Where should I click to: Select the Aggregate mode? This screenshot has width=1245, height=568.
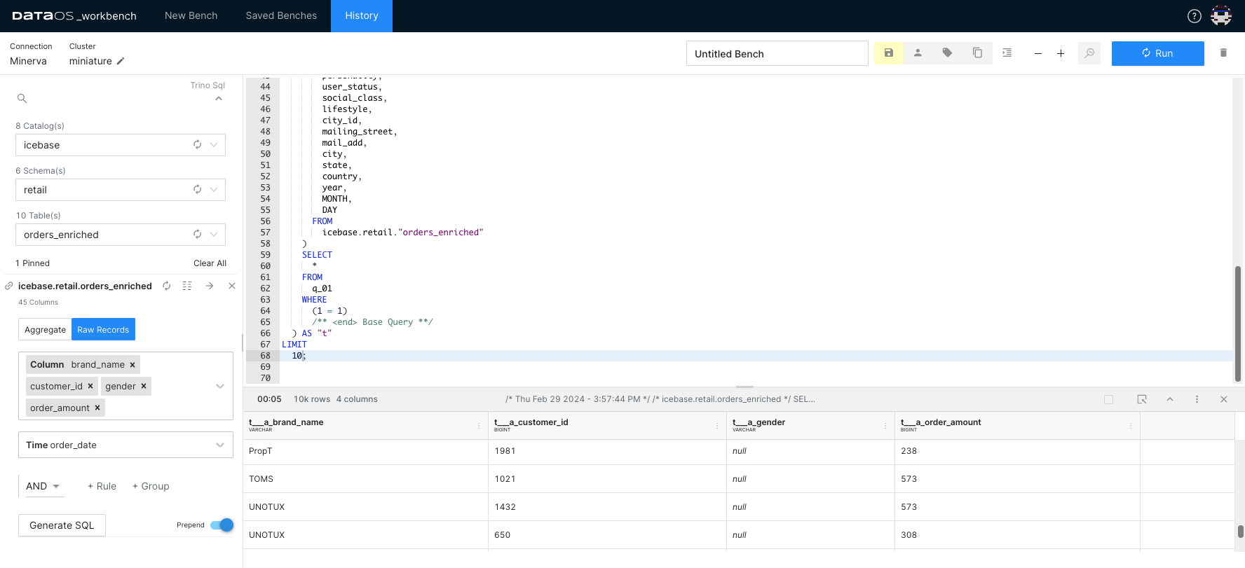pyautogui.click(x=45, y=330)
